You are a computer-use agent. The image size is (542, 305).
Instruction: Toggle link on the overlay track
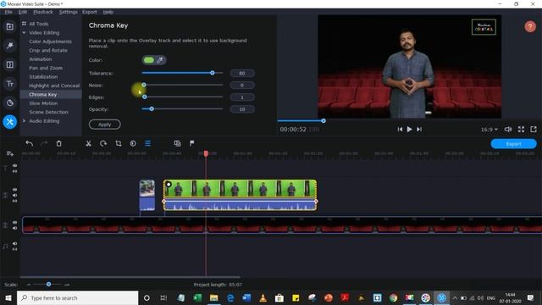click(x=15, y=201)
